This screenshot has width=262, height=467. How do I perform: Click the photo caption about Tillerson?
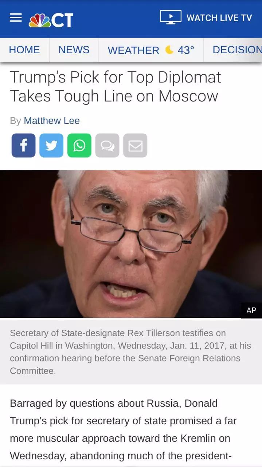(130, 352)
